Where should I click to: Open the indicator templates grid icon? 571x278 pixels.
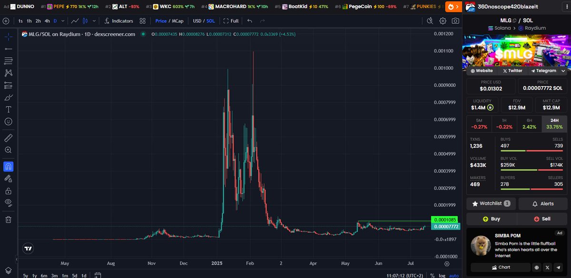tap(143, 21)
